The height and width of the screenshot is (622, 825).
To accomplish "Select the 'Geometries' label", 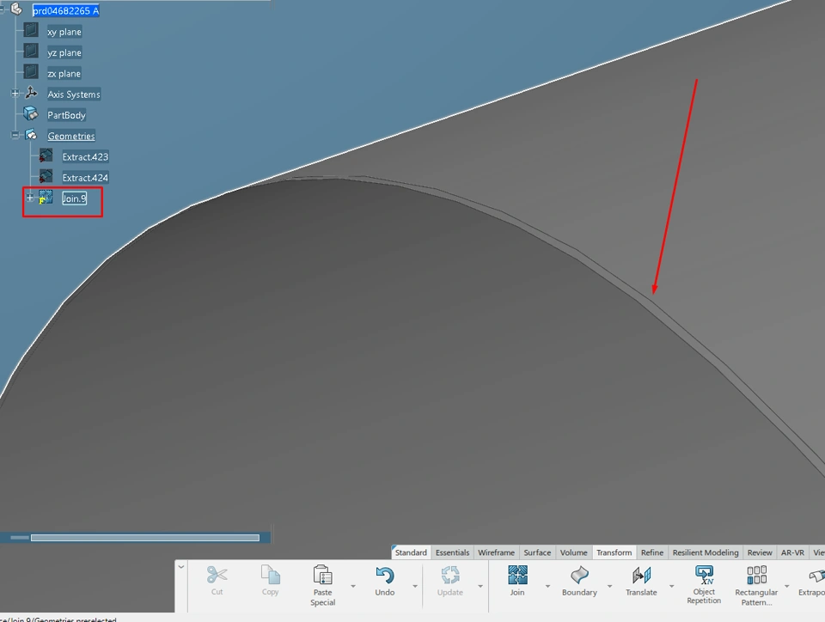I will [x=71, y=136].
